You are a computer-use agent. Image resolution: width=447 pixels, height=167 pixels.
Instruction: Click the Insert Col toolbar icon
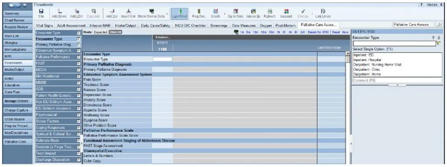(x=128, y=11)
